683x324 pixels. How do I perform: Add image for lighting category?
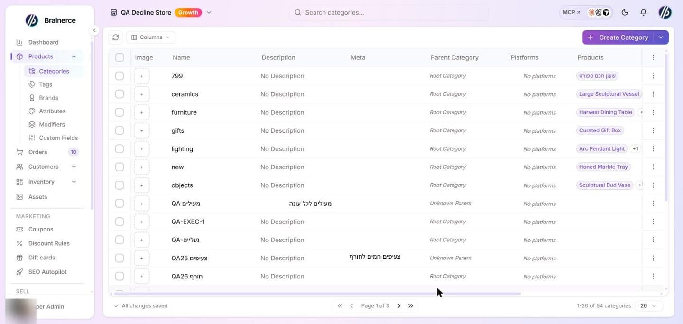click(x=141, y=149)
